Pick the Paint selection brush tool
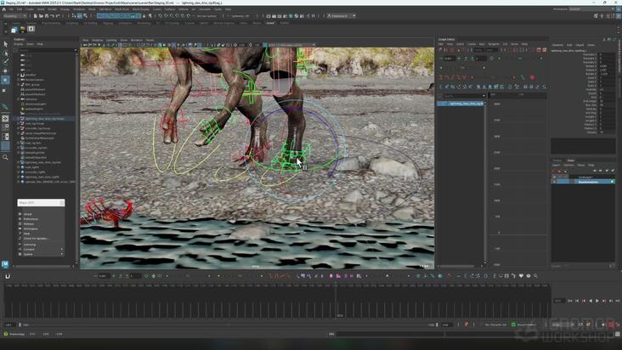This screenshot has height=350, width=622. [x=6, y=61]
